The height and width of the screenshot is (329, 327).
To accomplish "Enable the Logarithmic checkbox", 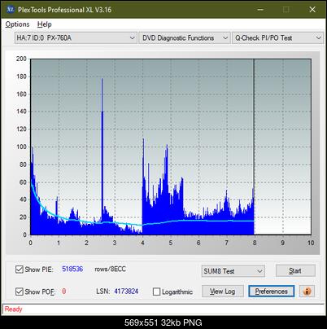I will (156, 292).
